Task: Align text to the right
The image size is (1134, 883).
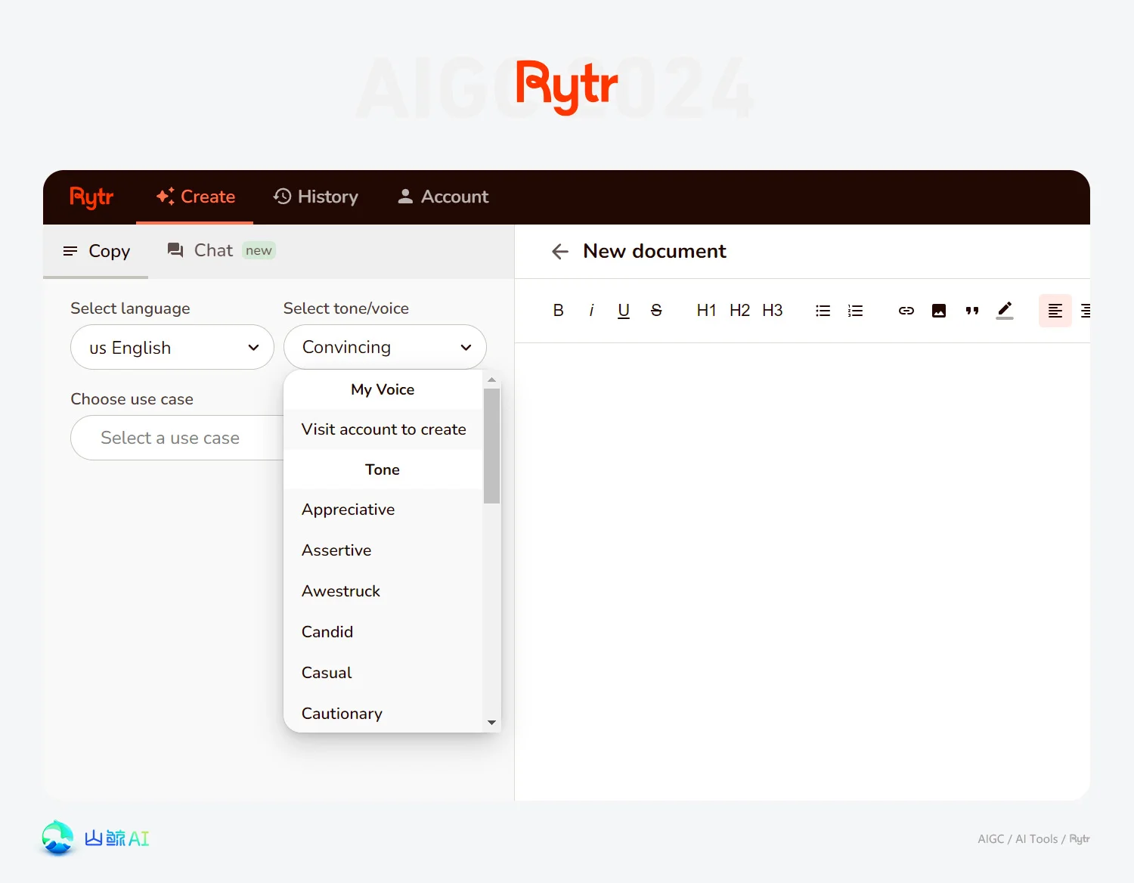Action: (x=1085, y=311)
